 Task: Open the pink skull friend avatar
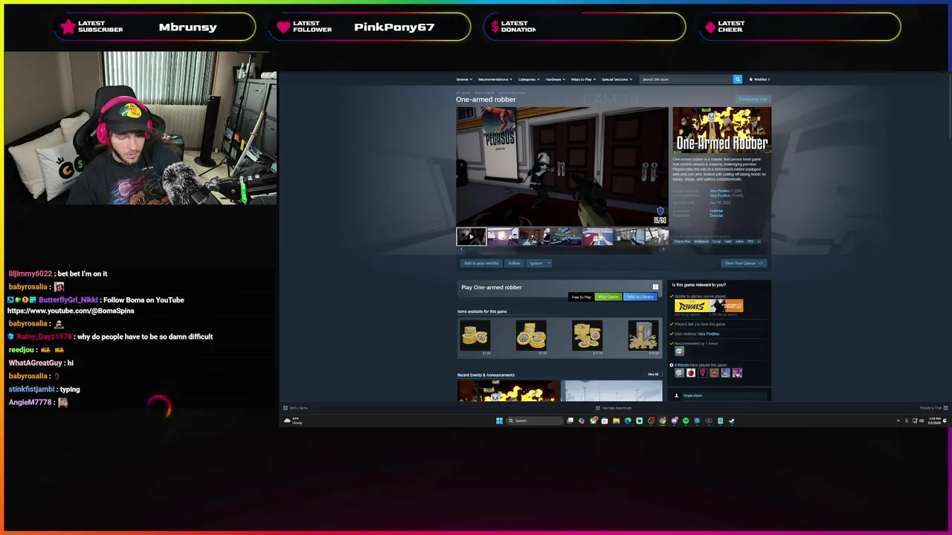(702, 373)
